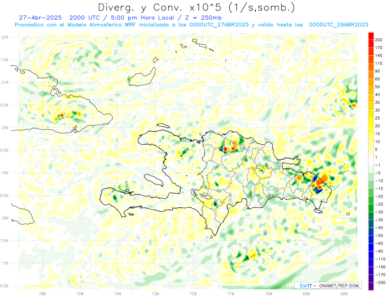
Task: Click the '9.5N' latitude label
Action: (x=5, y=150)
